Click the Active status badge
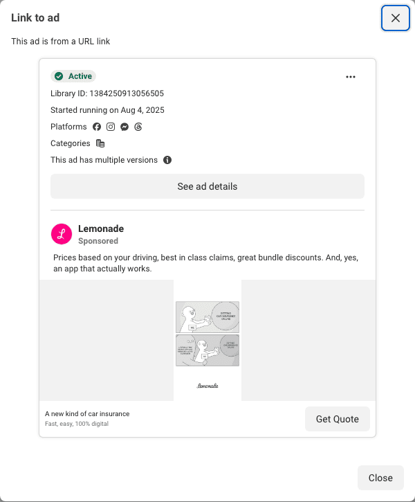Viewport: 415px width, 502px height. pyautogui.click(x=73, y=76)
